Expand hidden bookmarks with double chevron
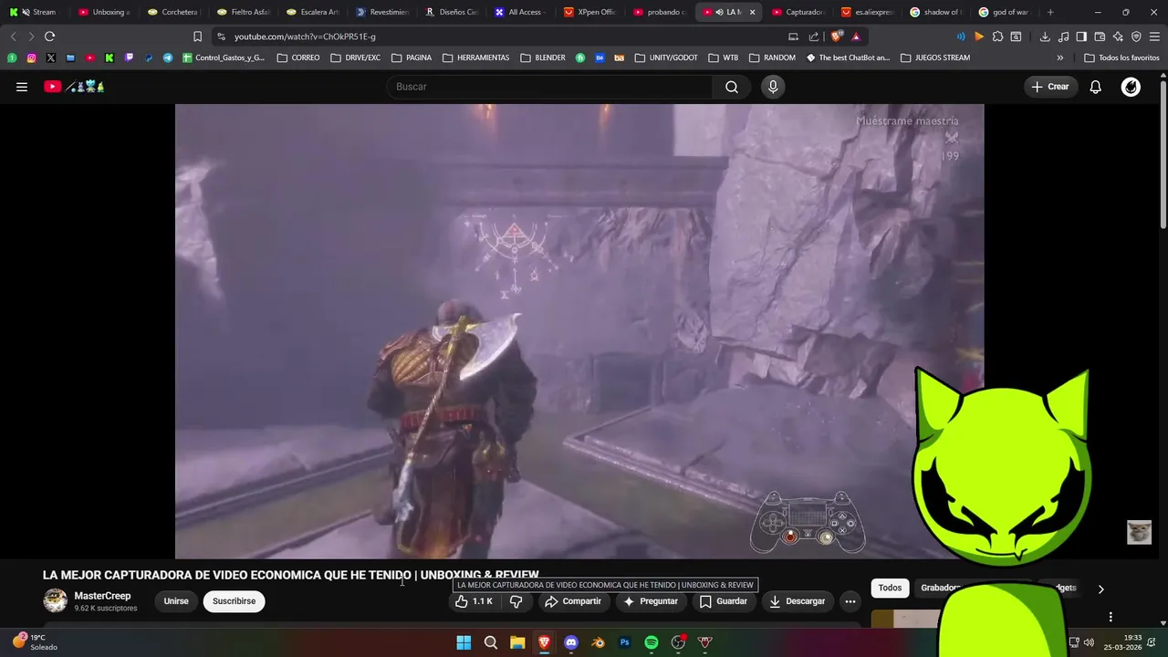 tap(1059, 57)
